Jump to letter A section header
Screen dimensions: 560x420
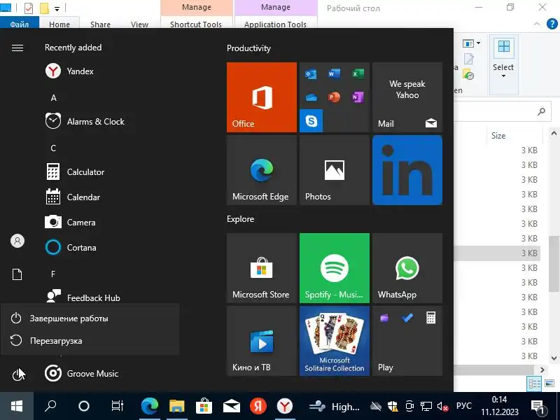click(x=54, y=98)
